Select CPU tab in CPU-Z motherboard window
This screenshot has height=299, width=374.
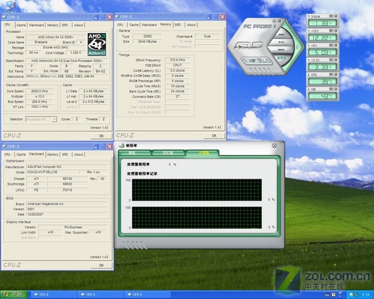tap(7, 155)
